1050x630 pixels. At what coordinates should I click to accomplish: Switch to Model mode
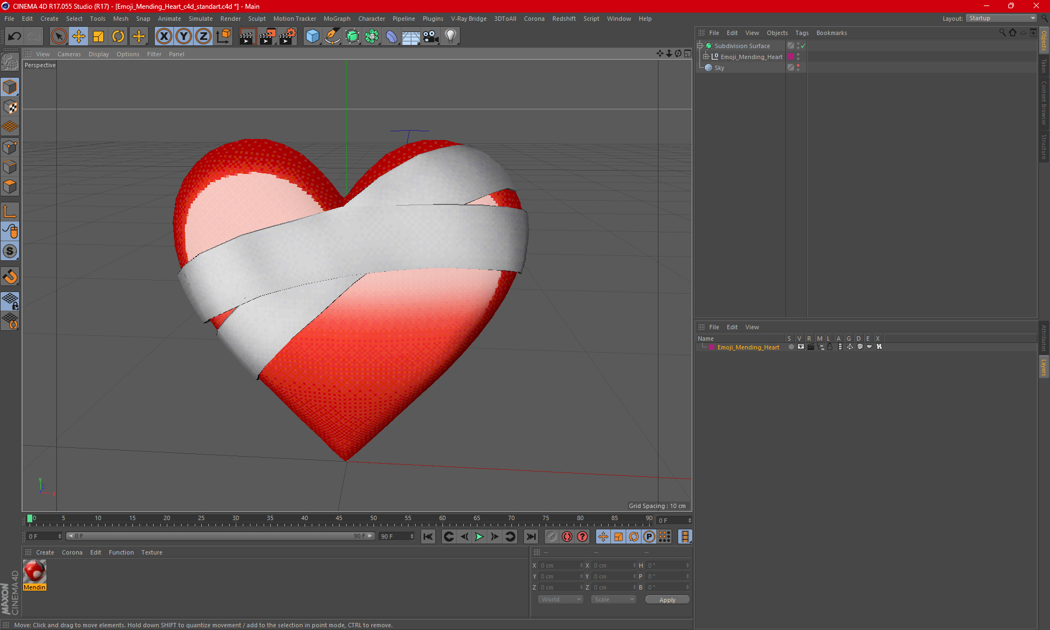10,87
